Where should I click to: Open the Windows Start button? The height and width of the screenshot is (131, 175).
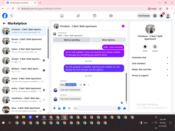[3, 123]
